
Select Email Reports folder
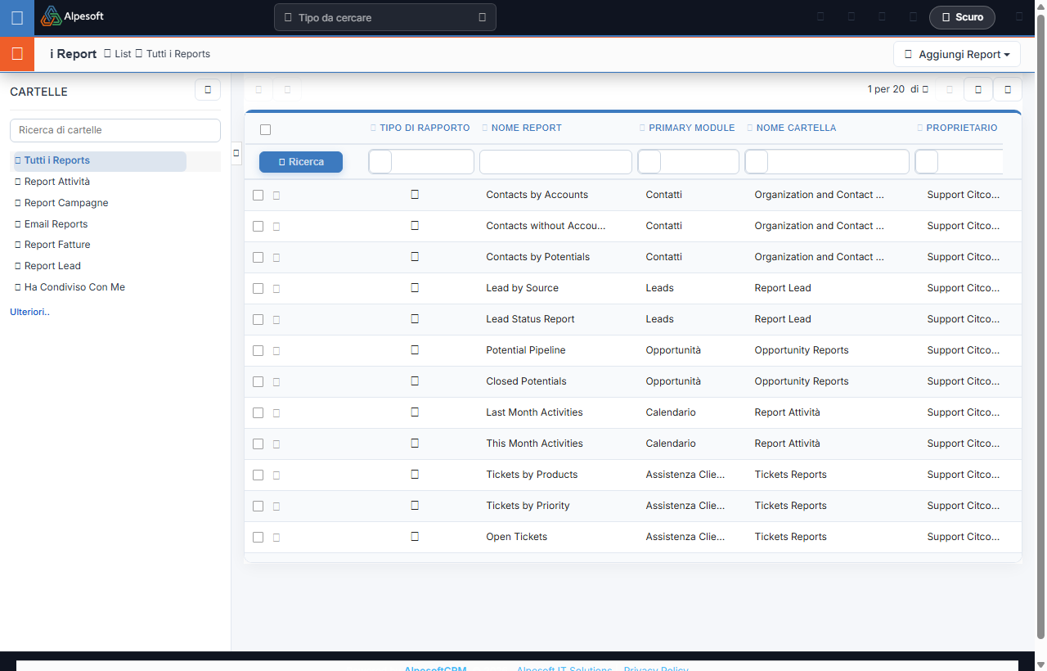tap(56, 224)
